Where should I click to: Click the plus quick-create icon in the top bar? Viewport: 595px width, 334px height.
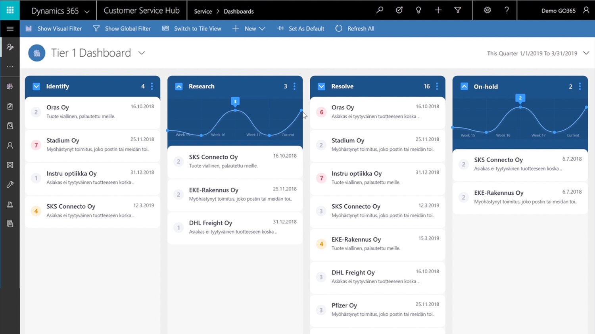click(438, 10)
